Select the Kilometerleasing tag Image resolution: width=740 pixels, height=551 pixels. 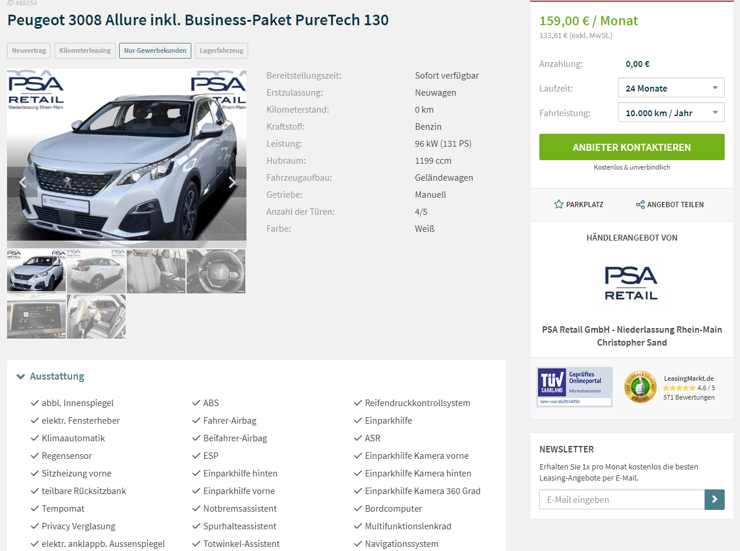tap(85, 50)
